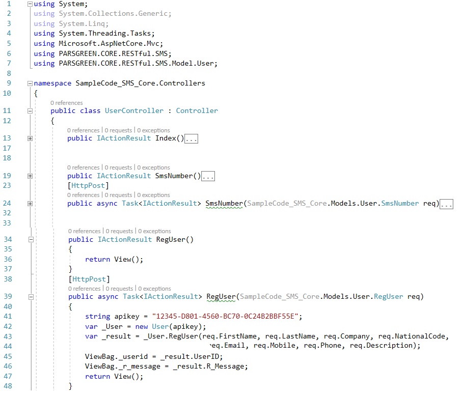This screenshot has width=462, height=394.
Task: Collapse the using directives block
Action: click(x=30, y=4)
